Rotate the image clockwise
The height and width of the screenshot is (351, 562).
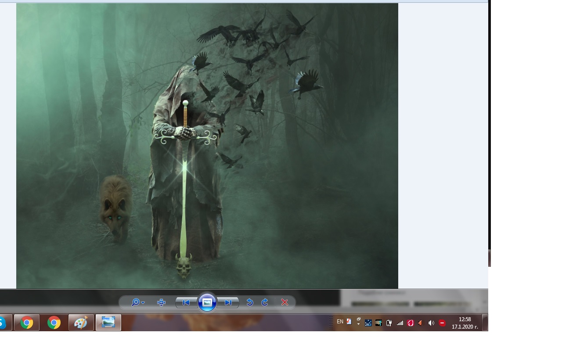(265, 302)
